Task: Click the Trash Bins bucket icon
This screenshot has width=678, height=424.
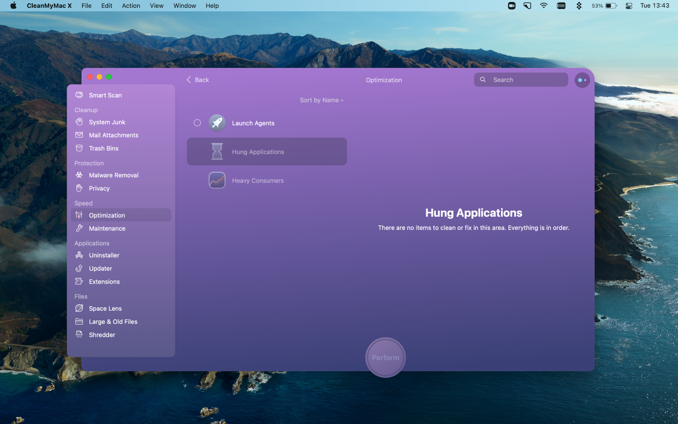Action: point(79,148)
